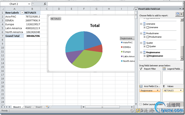Click the Productname table icon in field list
Viewport: 185px width, 115px height.
coord(144,33)
